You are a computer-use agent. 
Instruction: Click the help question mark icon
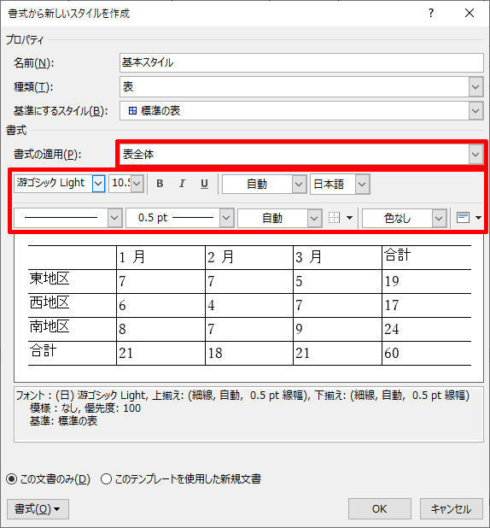(x=431, y=13)
